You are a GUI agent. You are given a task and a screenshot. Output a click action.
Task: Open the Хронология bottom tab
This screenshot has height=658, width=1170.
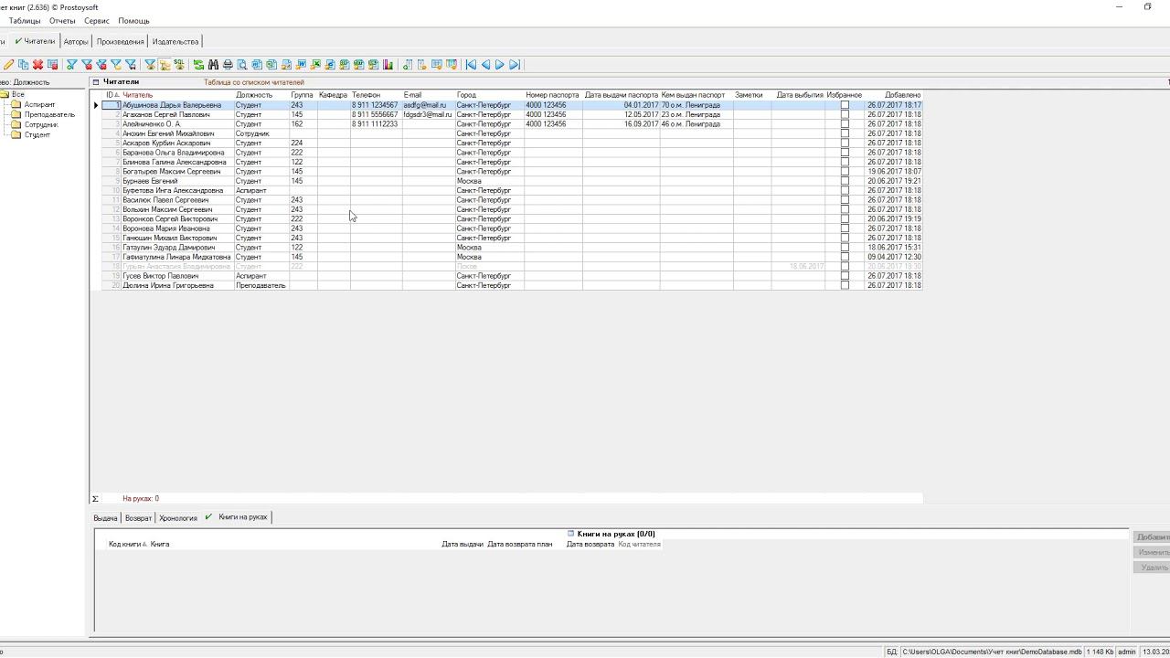coord(178,518)
